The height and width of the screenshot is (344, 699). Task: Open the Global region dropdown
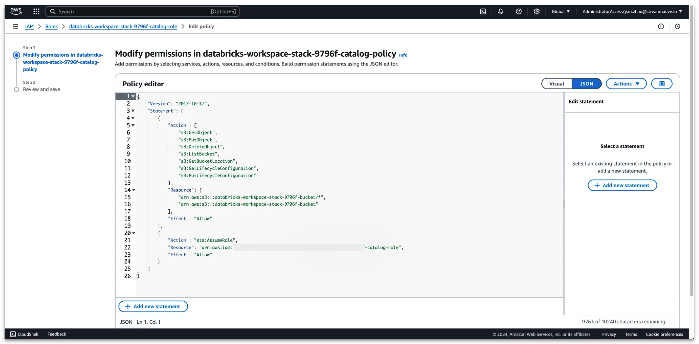point(561,11)
